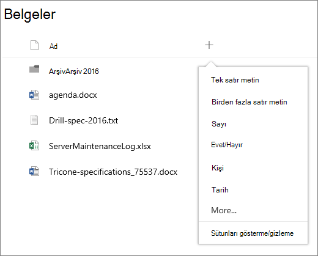Click the plus icon to add column
This screenshot has height=256, width=318.
click(x=209, y=45)
